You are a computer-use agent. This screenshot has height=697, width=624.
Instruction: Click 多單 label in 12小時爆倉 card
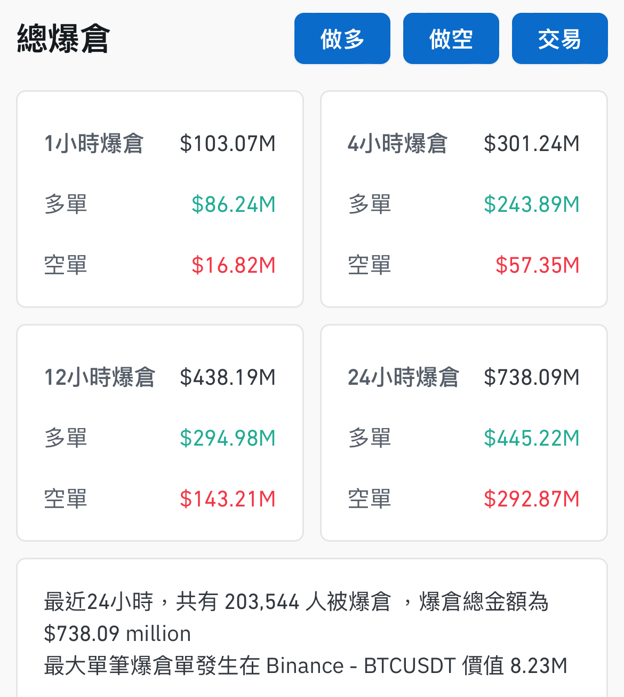[66, 438]
